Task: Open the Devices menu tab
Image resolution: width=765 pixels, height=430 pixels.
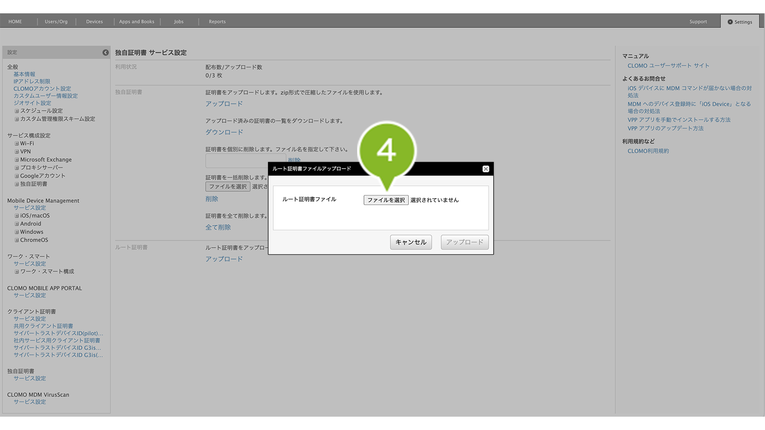Action: [94, 21]
